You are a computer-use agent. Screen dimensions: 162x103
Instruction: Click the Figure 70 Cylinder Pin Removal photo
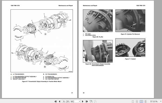pyautogui.click(x=130, y=21)
